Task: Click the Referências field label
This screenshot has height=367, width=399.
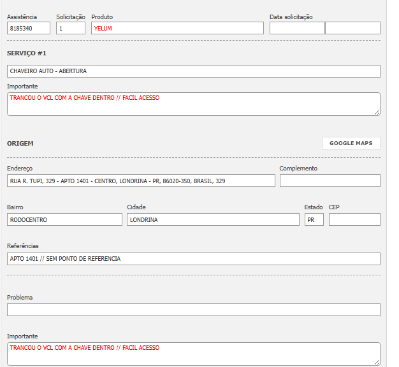Action: 23,246
